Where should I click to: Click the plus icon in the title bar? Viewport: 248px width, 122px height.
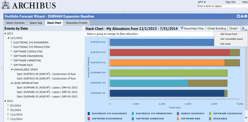click(x=238, y=16)
